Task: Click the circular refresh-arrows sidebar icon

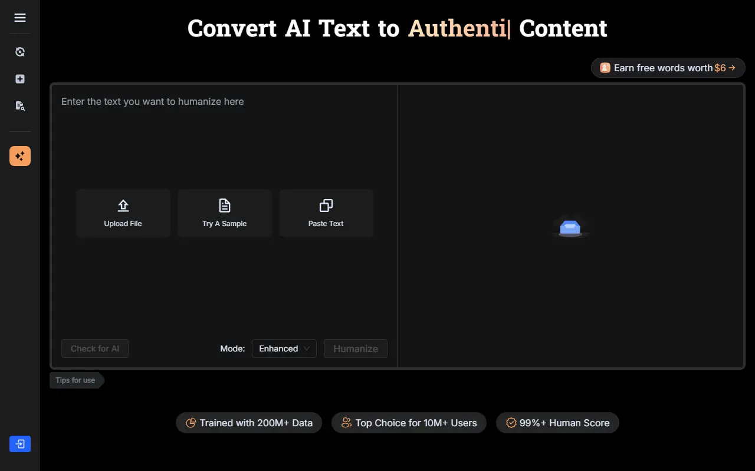Action: pos(20,52)
